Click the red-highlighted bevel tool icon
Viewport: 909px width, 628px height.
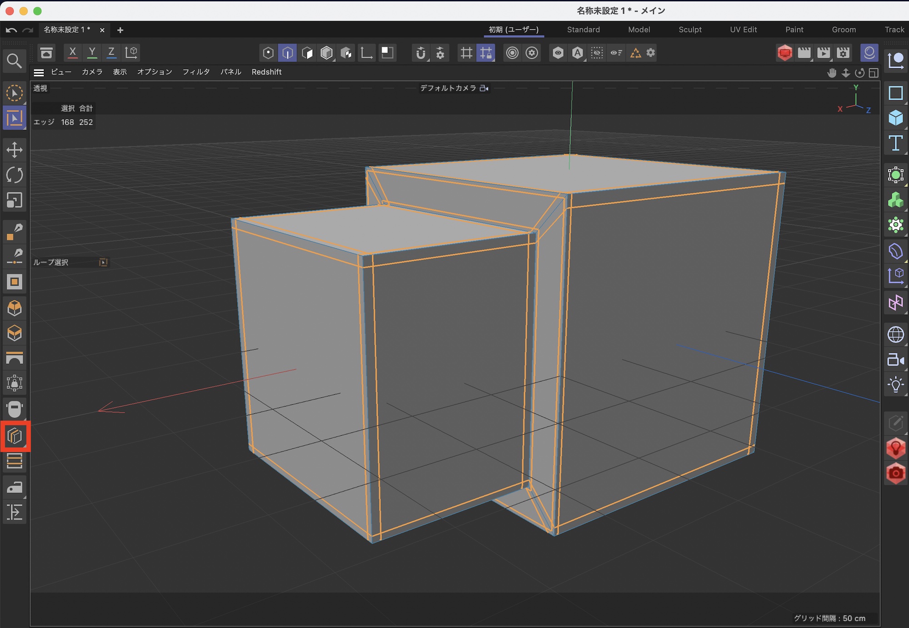coord(15,437)
